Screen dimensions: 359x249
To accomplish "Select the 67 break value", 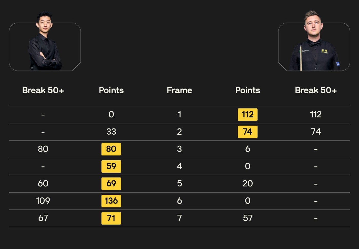I will point(43,218).
